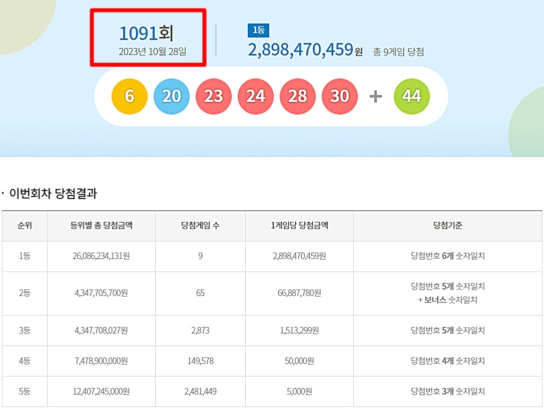Image resolution: width=544 pixels, height=409 pixels.
Task: Click the 1게임당 당첨금액 column header
Action: 299,225
